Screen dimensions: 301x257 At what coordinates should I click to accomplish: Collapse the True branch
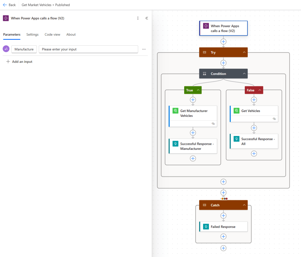click(198, 90)
